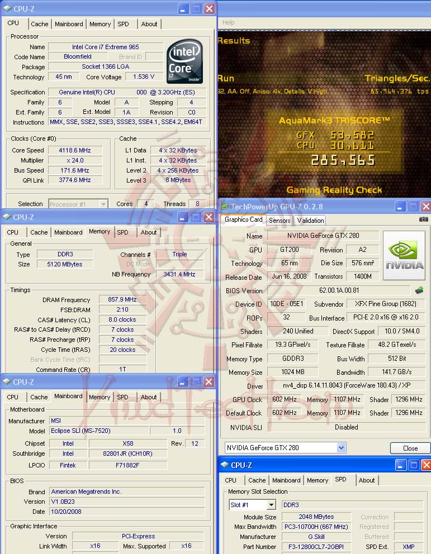Click the Triple channels value

click(x=179, y=255)
